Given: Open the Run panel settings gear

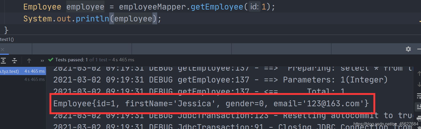Looking at the screenshot, I should tap(408, 49).
